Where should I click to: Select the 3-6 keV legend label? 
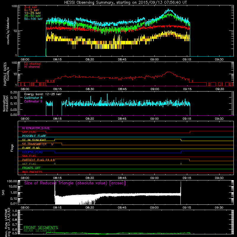tap(31, 7)
